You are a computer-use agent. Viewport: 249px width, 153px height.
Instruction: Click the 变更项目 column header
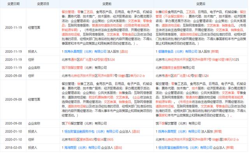pyautogui.click(x=43, y=4)
